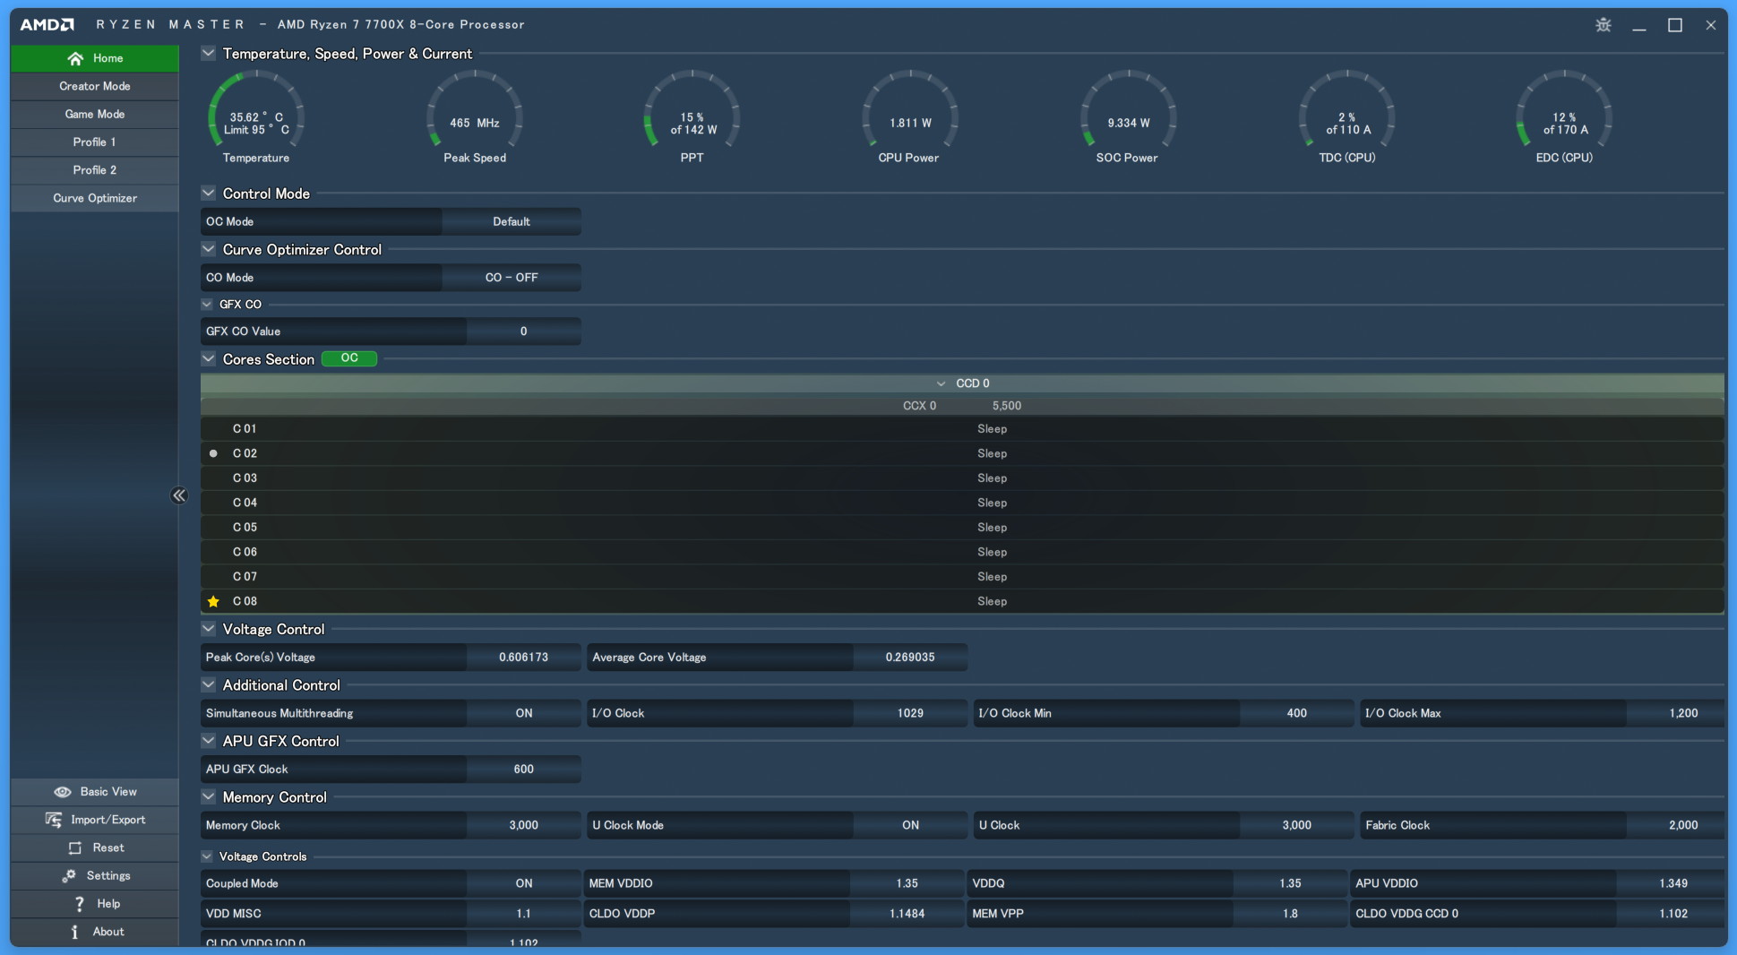The width and height of the screenshot is (1737, 955).
Task: Collapse Curve Optimizer Control section
Action: (209, 249)
